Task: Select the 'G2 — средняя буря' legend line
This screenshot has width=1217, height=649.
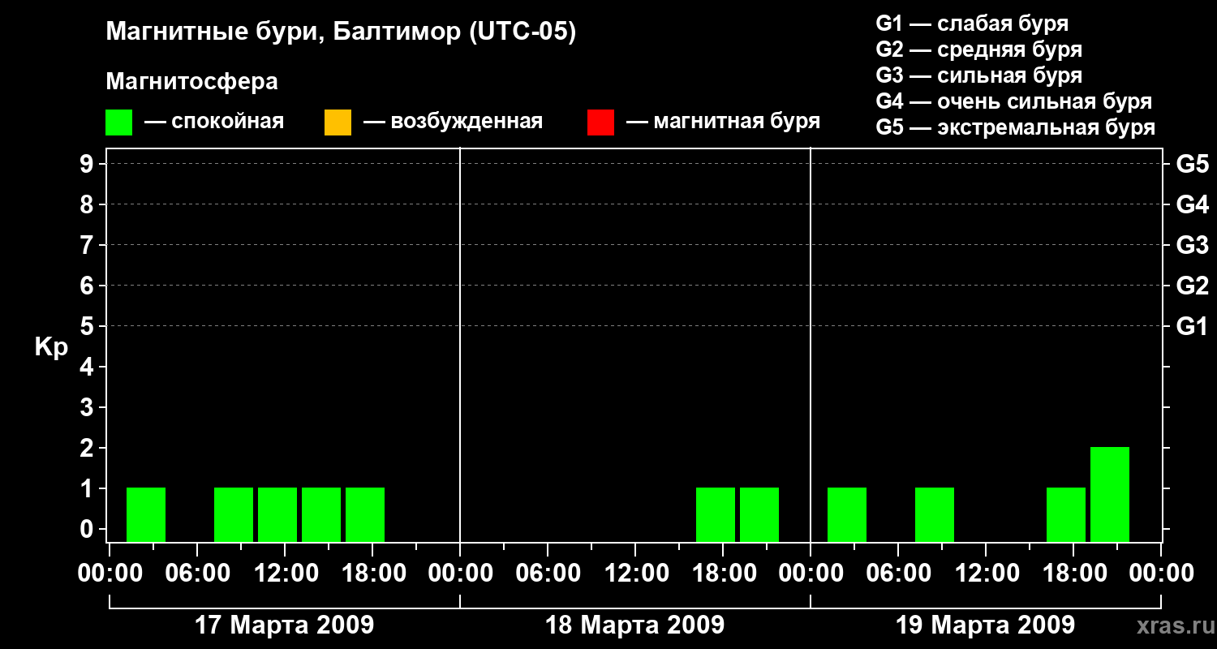Action: click(x=978, y=49)
